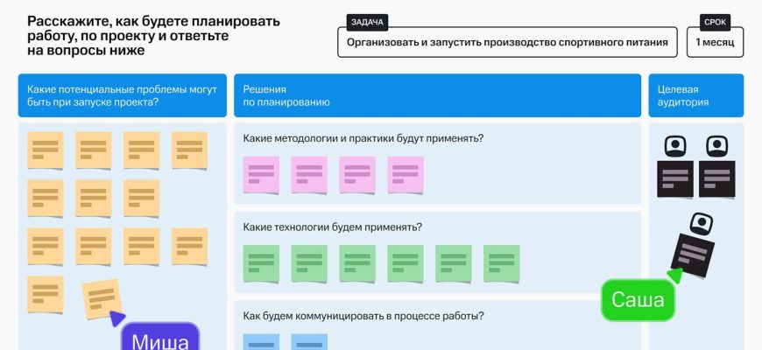Select the avatar on the tilted persona card
762x350 pixels.
pyautogui.click(x=700, y=222)
